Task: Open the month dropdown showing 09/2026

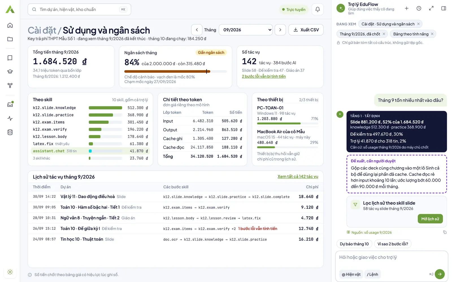Action: point(246,30)
